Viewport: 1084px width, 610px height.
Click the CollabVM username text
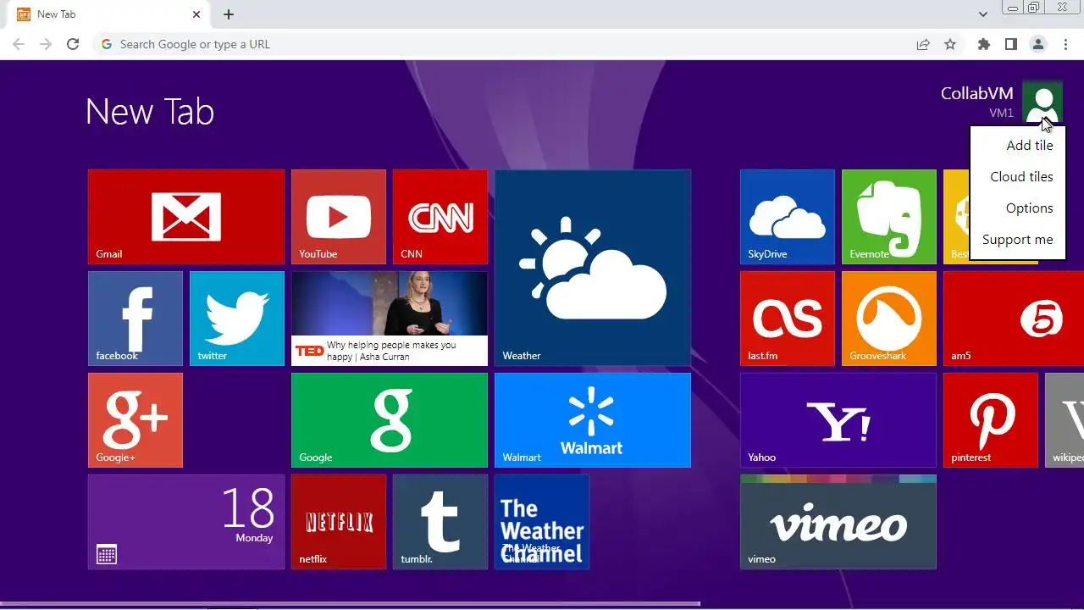[976, 94]
